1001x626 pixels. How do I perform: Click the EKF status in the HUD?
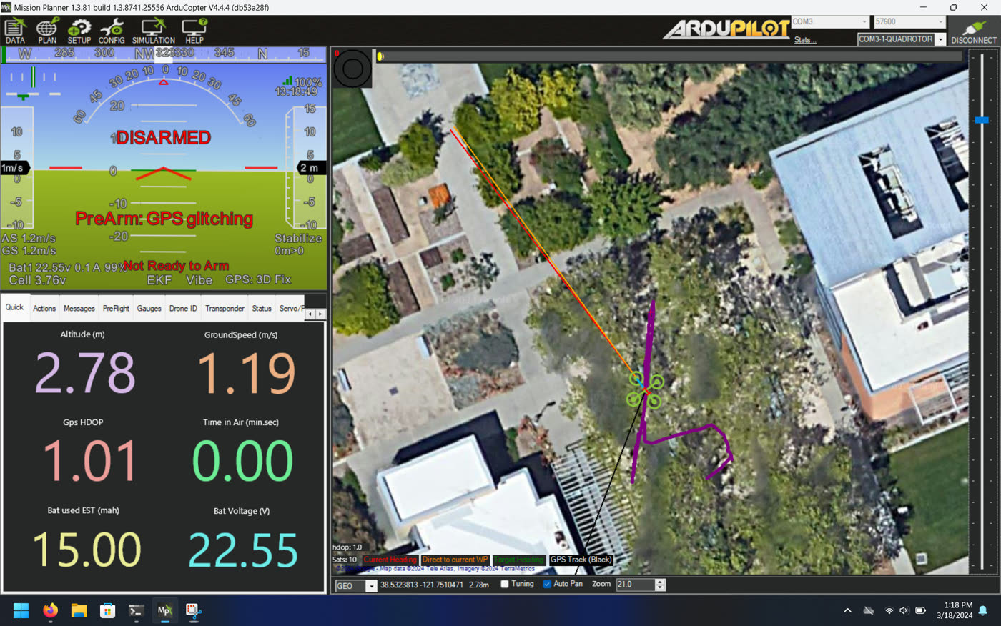coord(159,280)
